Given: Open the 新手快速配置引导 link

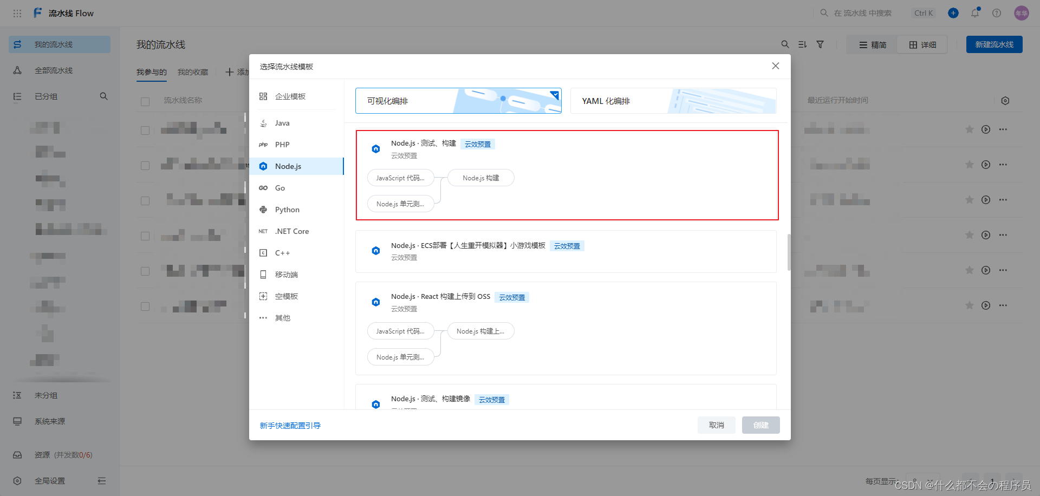Looking at the screenshot, I should click(x=290, y=426).
